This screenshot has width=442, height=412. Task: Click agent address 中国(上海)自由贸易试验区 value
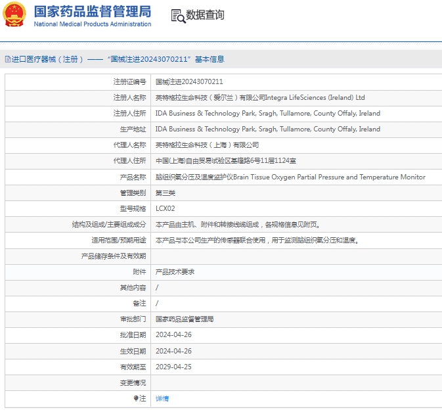point(226,161)
